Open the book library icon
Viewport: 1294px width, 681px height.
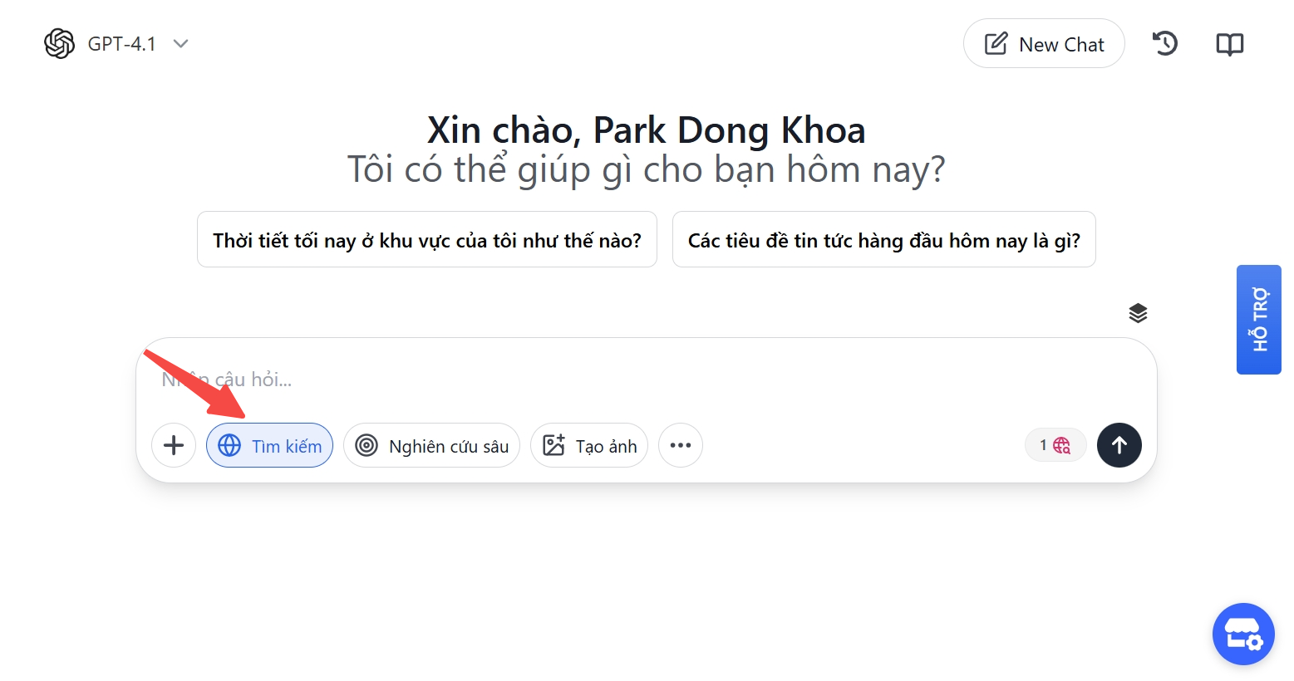1229,44
